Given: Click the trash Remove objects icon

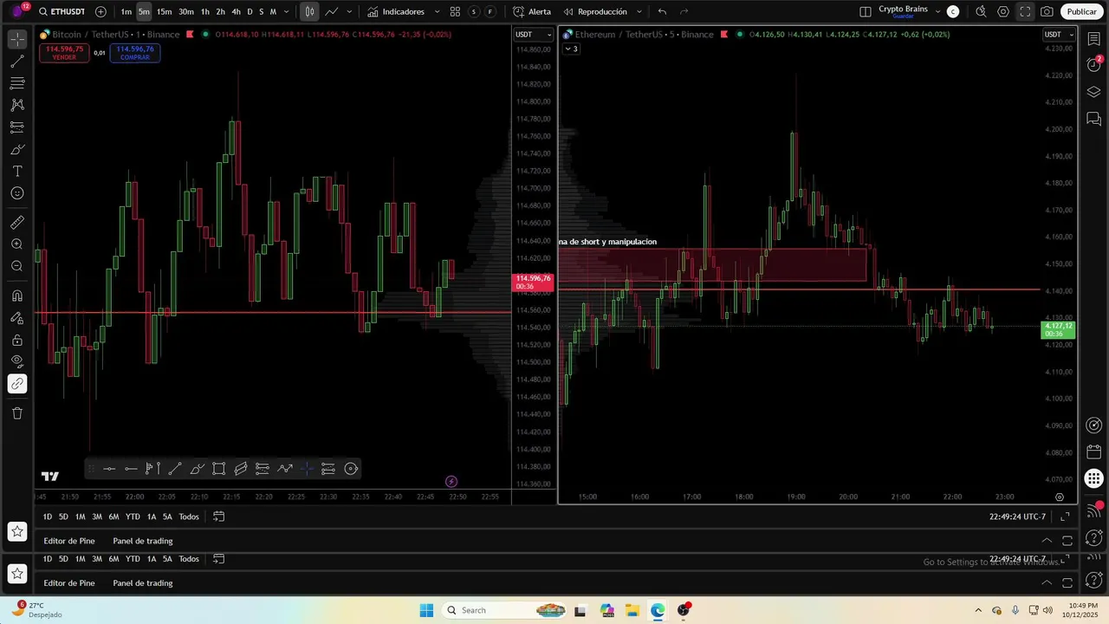Looking at the screenshot, I should [17, 413].
